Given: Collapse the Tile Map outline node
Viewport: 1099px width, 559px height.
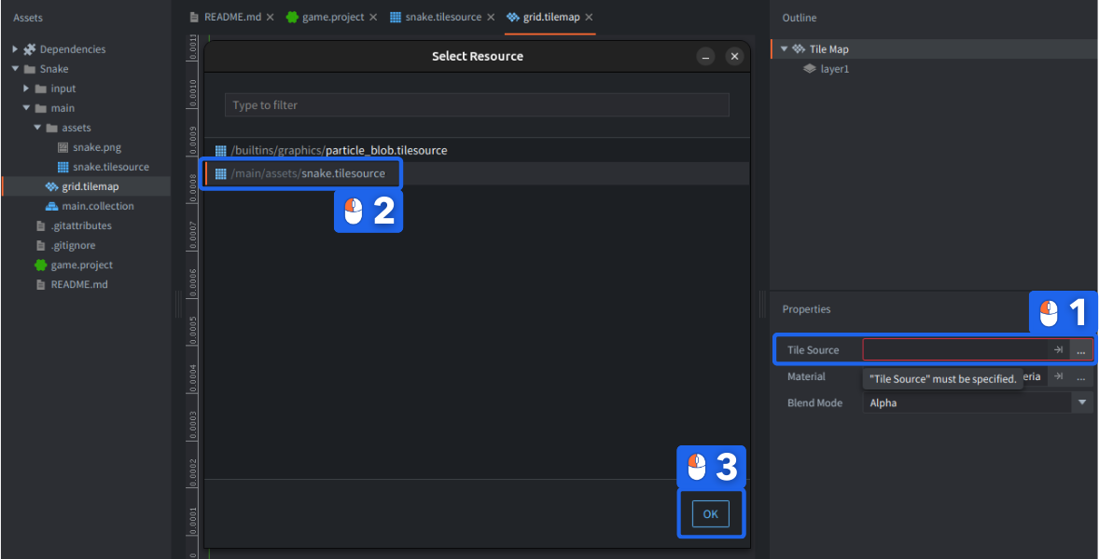Looking at the screenshot, I should point(784,49).
